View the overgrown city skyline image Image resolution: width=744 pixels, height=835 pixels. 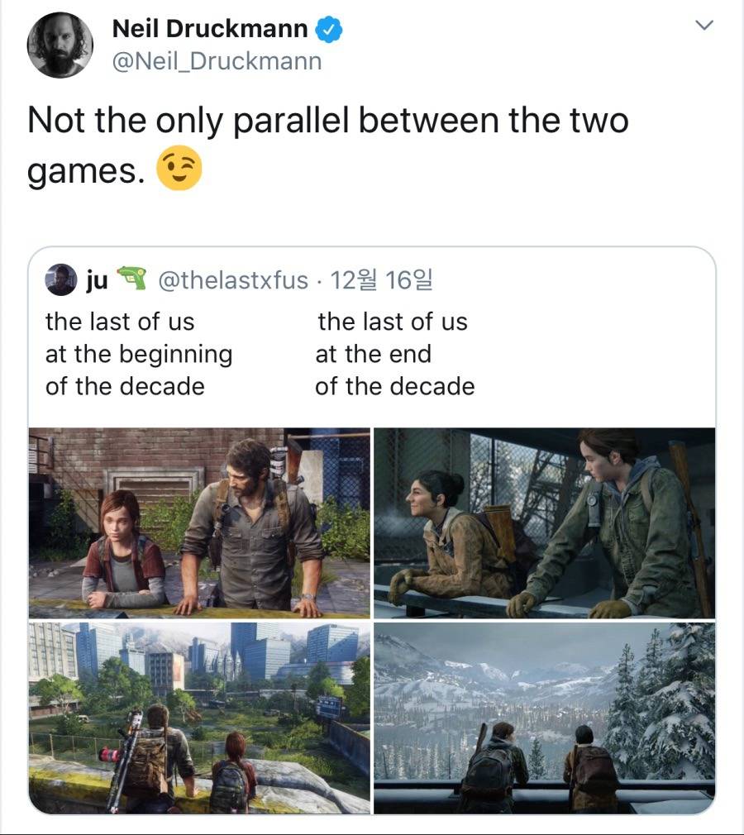click(199, 718)
